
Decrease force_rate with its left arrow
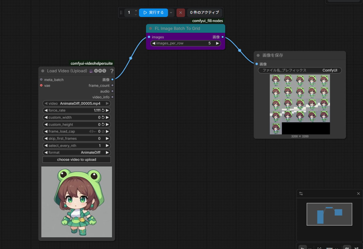pyautogui.click(x=46, y=110)
